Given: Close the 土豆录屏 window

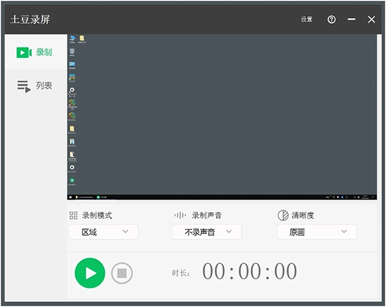Looking at the screenshot, I should click(x=371, y=19).
